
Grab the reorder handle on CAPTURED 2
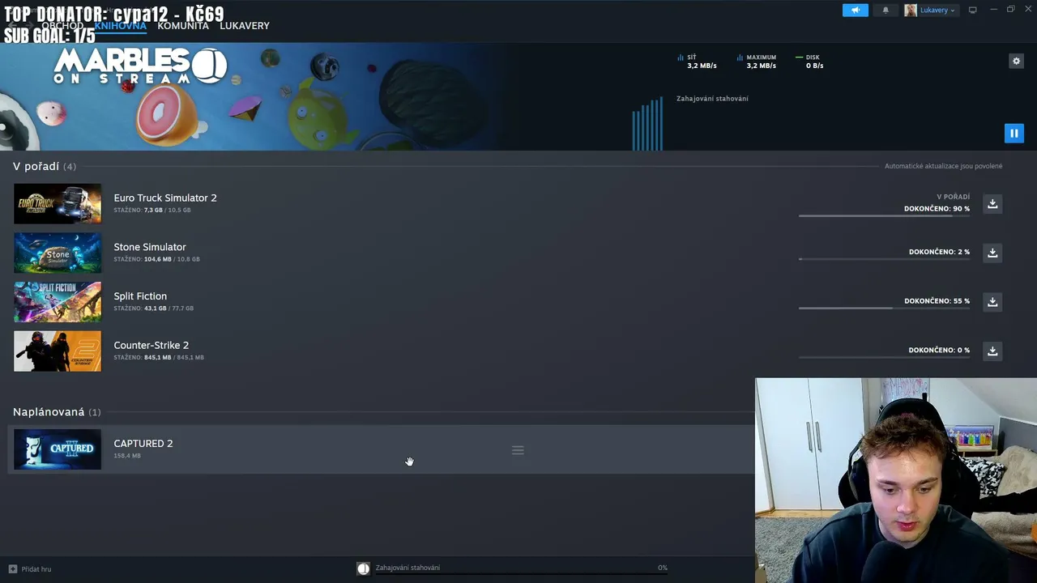tap(518, 450)
